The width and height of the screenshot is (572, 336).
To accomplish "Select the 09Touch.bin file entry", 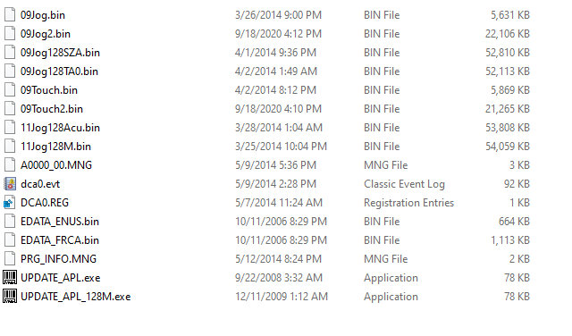I will point(49,90).
